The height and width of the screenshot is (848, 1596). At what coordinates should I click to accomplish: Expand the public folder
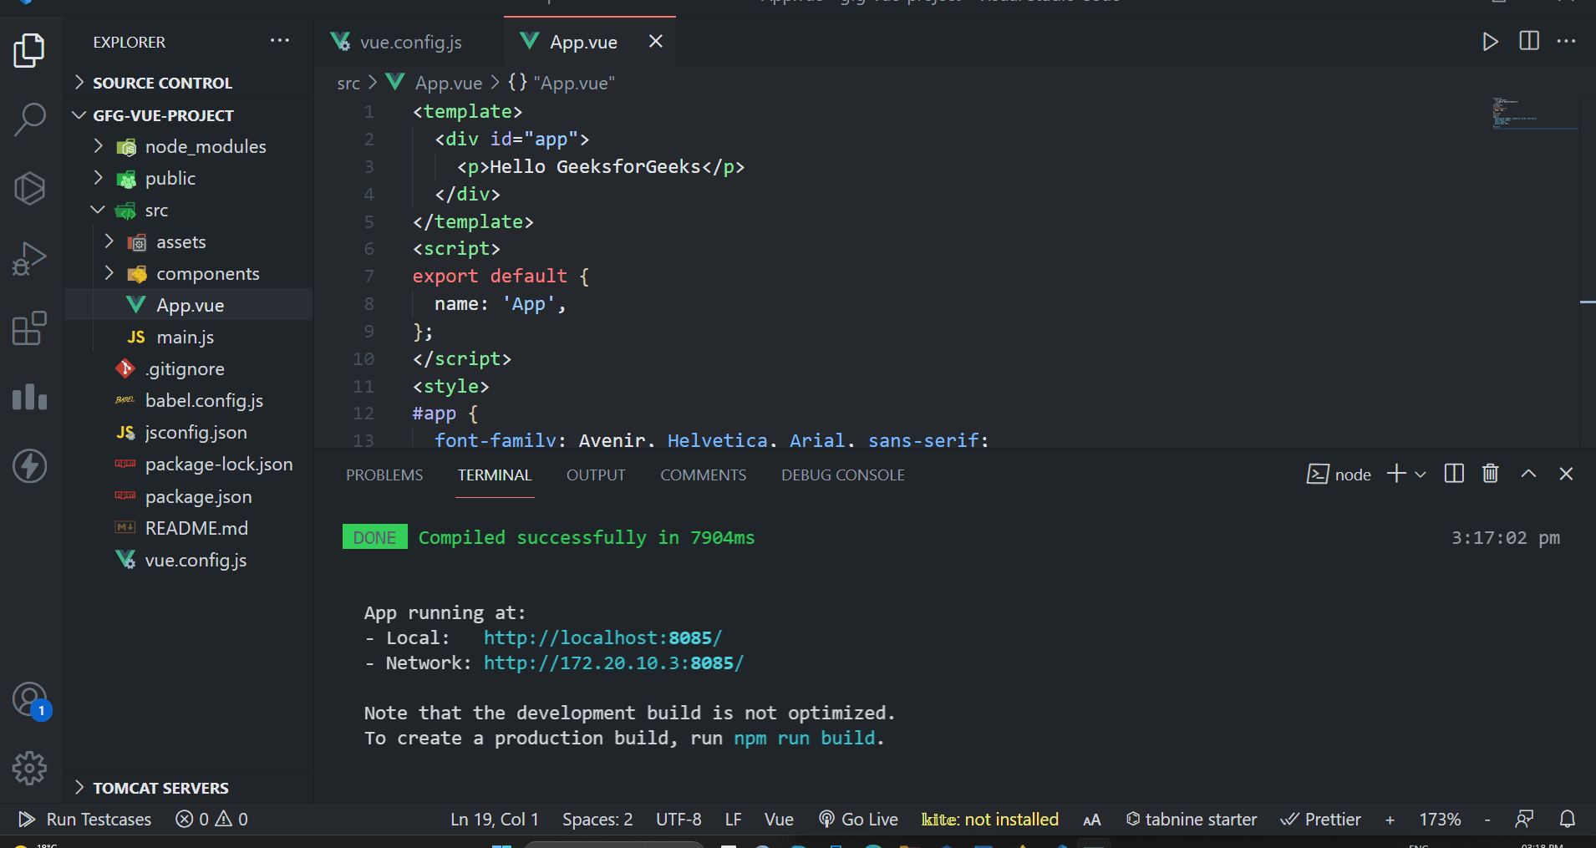(x=189, y=179)
